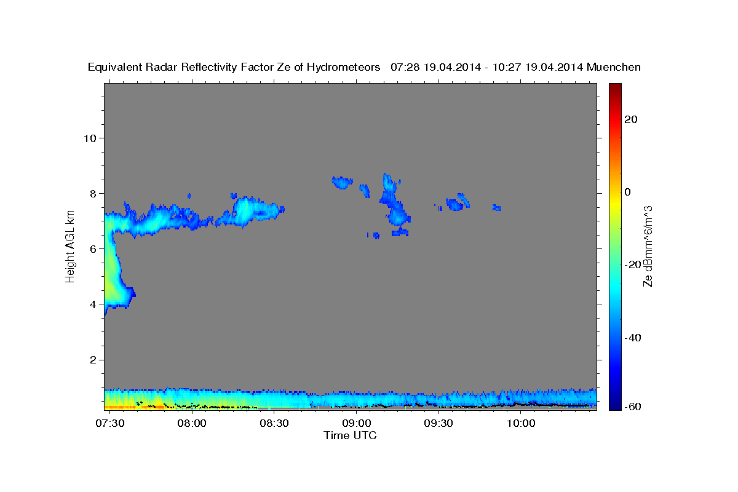
Task: Click the 07:30 time tick label
Action: point(109,424)
